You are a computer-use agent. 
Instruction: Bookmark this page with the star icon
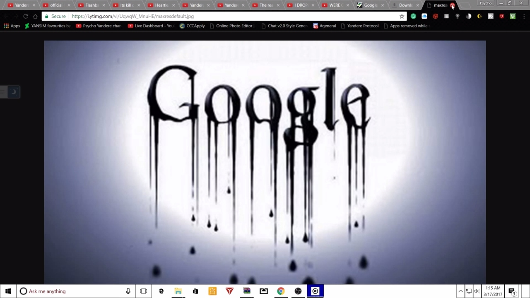pyautogui.click(x=402, y=16)
